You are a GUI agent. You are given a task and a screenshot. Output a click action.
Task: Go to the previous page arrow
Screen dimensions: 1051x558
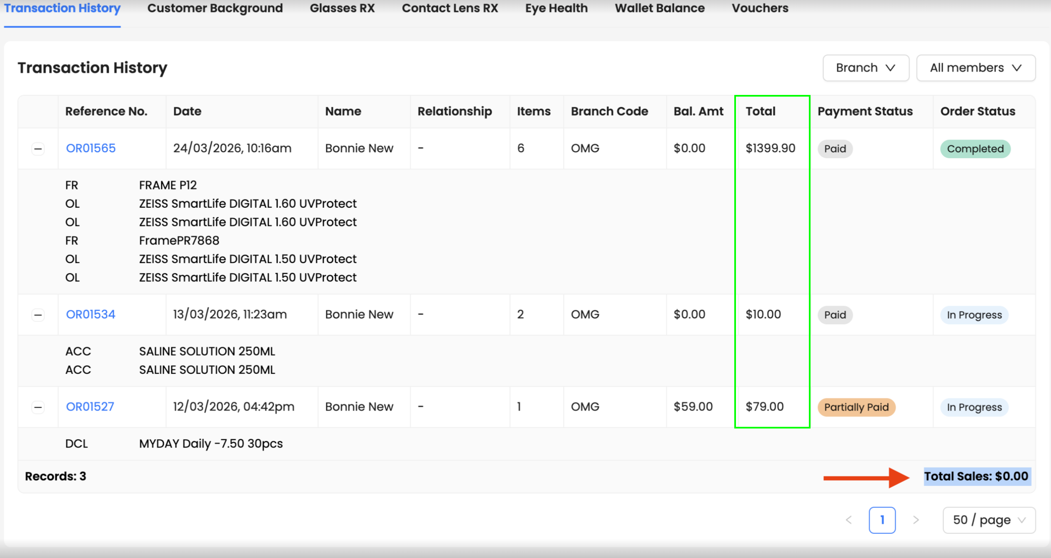tap(849, 520)
